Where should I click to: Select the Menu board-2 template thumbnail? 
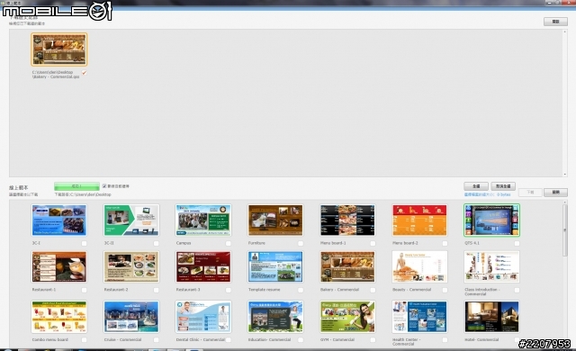pyautogui.click(x=419, y=220)
